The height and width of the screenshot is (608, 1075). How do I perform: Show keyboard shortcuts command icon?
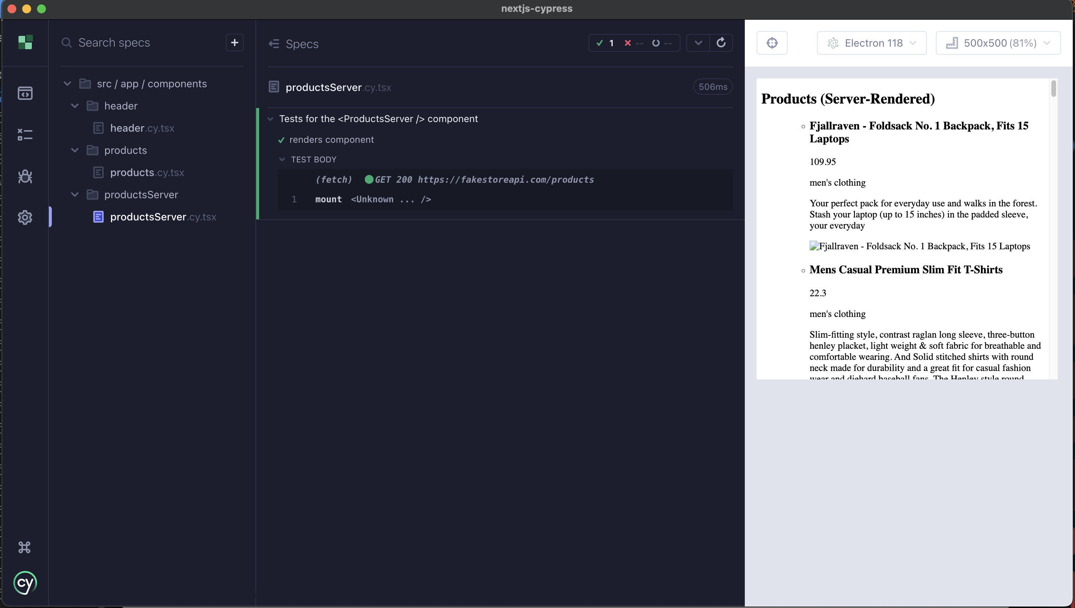(x=24, y=547)
